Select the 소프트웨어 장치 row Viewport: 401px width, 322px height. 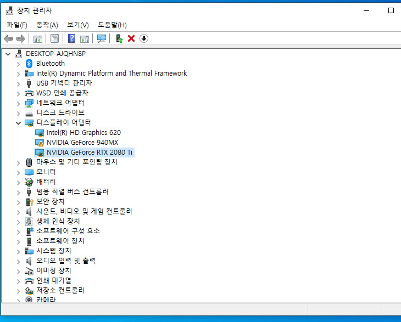[x=60, y=241]
